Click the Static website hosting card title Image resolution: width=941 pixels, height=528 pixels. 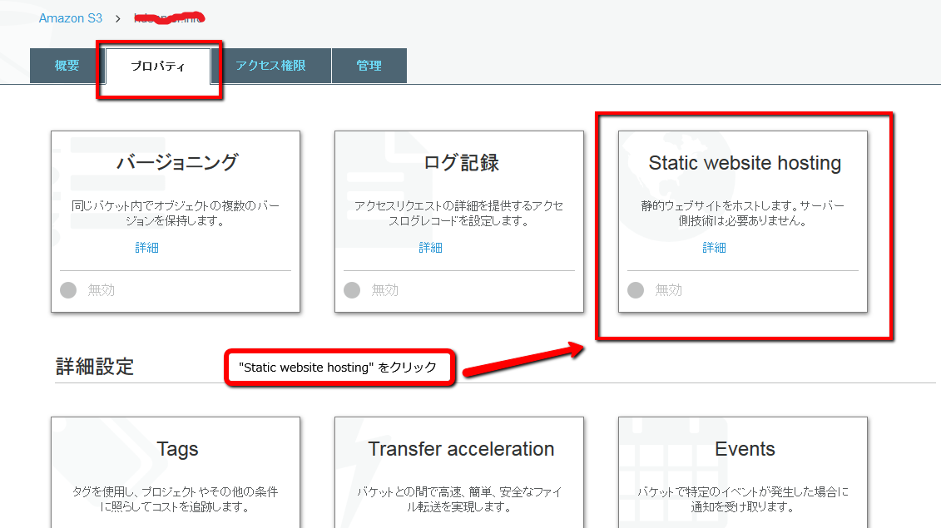click(745, 163)
